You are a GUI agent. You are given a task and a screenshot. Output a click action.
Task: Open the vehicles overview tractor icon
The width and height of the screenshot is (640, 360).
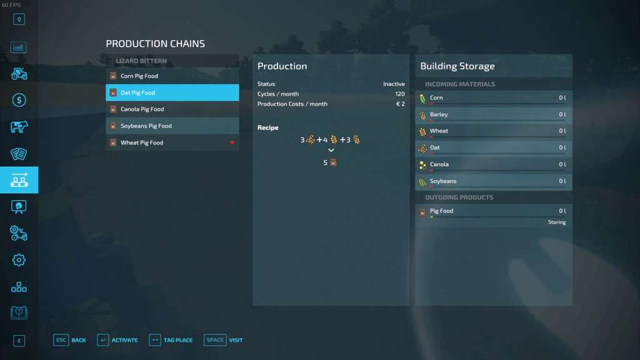19,74
